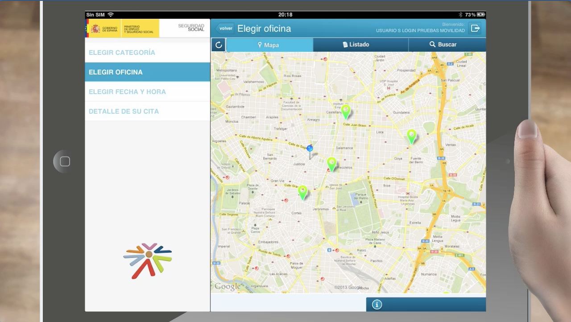Tap the iPad home button
Screen dimensions: 571x322
(65, 161)
